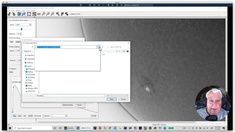Toggle the gamma checkbox in the tone curve
This screenshot has width=235, height=132.
[x=44, y=116]
